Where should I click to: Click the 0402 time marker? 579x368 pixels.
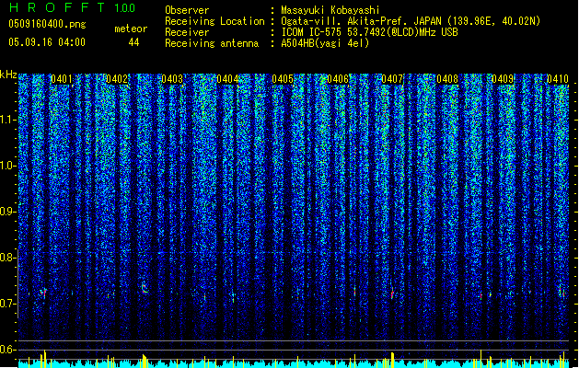pos(117,79)
